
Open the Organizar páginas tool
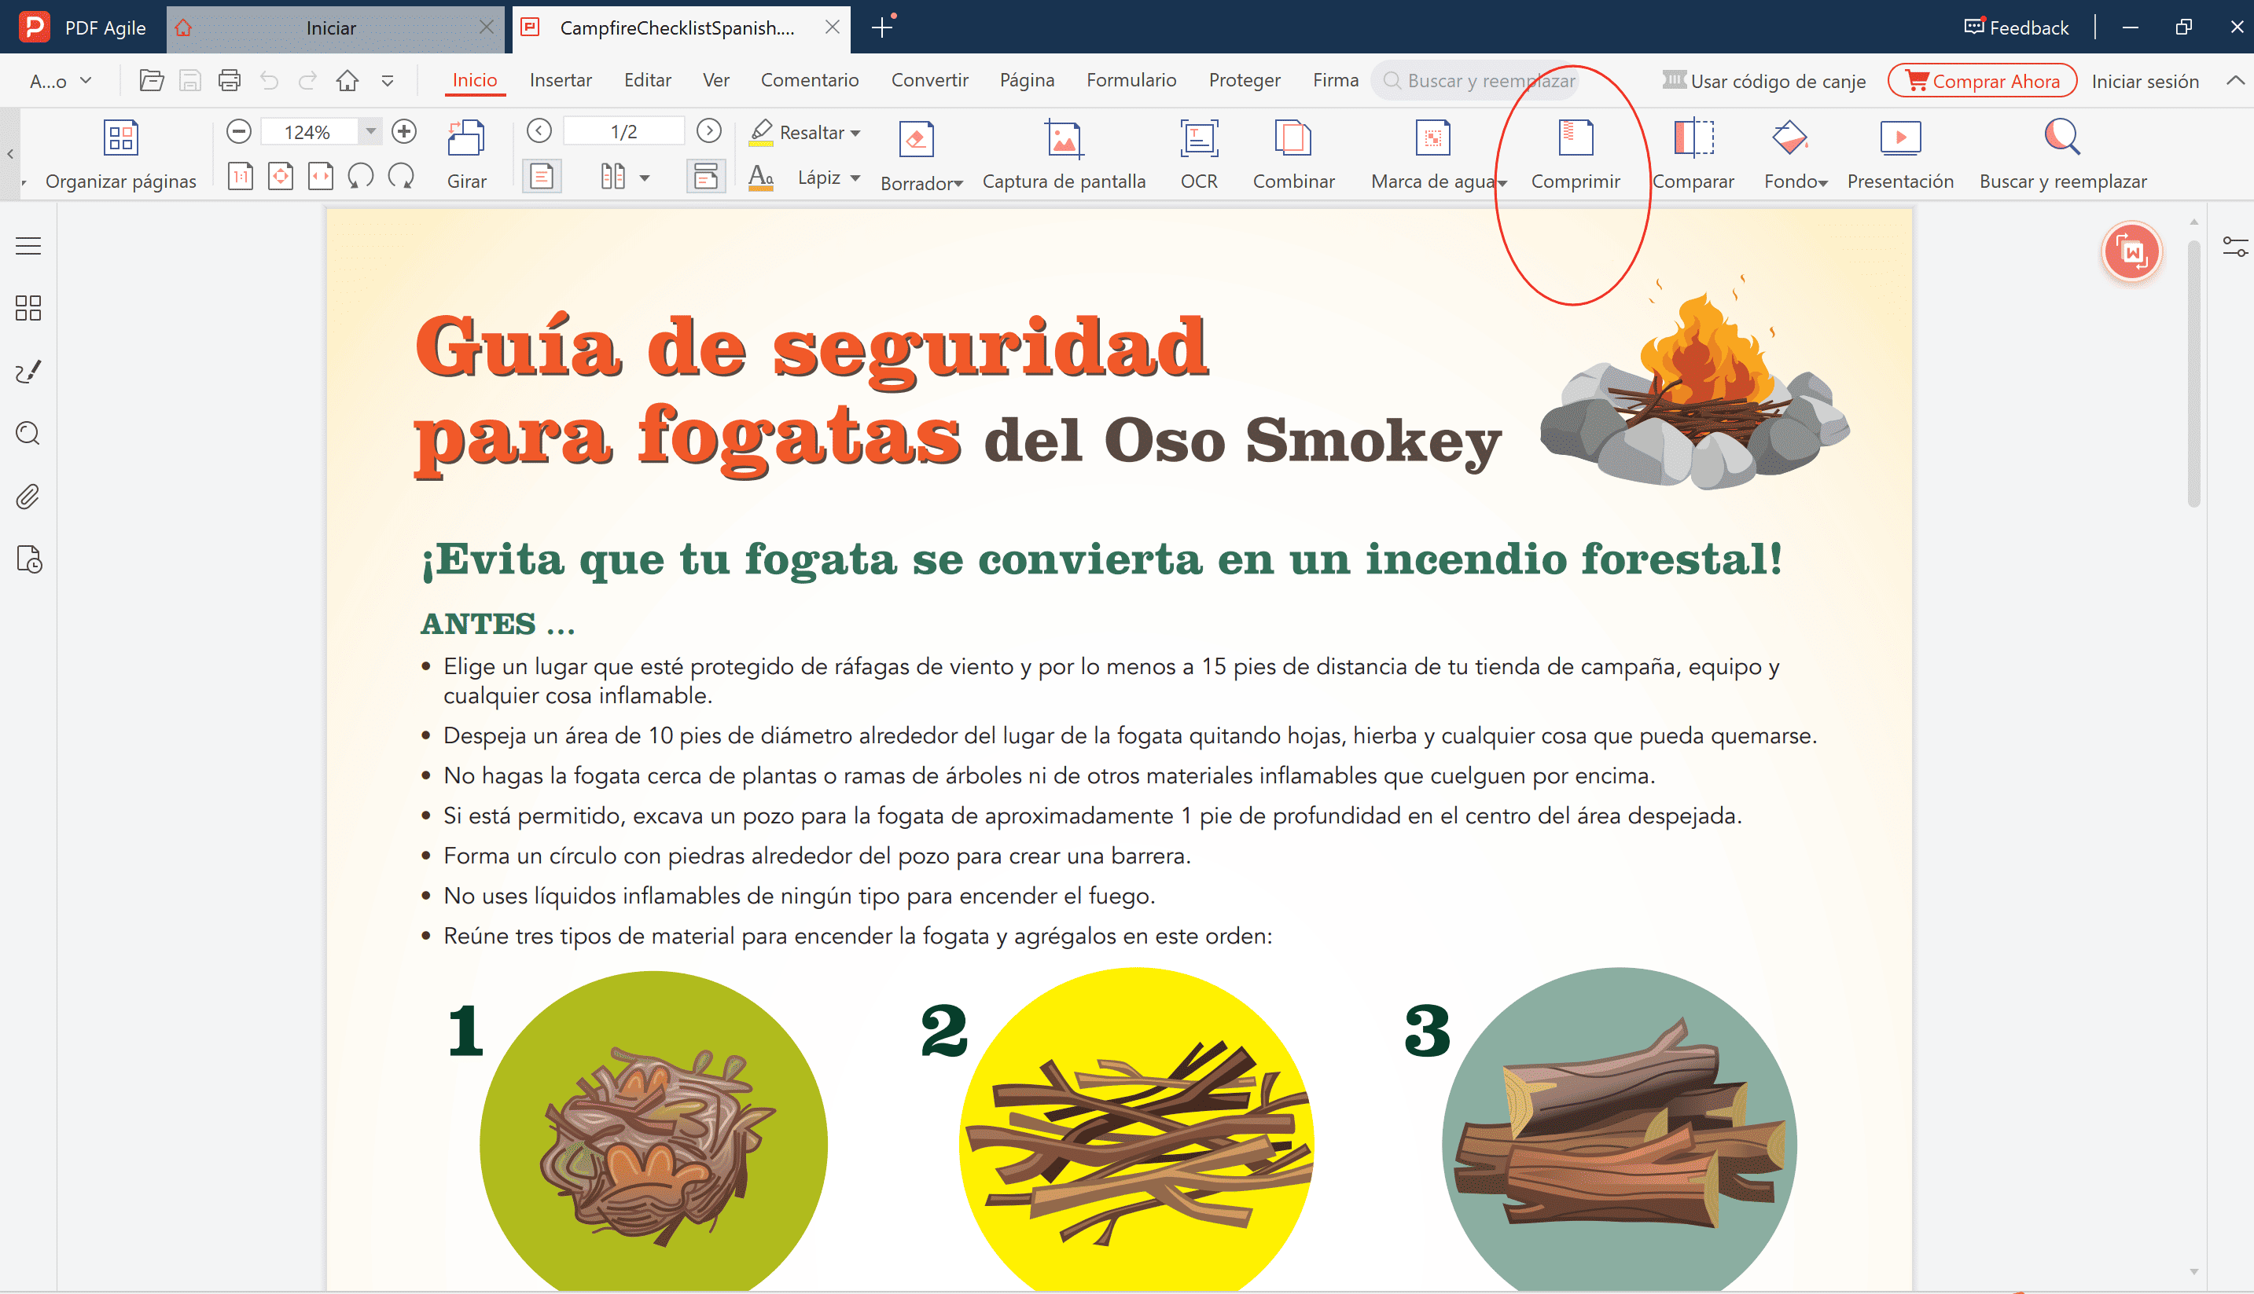coord(121,155)
